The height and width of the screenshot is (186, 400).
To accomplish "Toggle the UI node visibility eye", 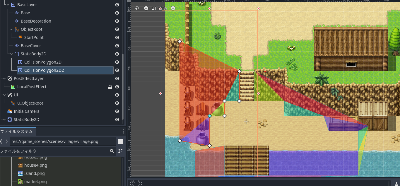I will 117,95.
